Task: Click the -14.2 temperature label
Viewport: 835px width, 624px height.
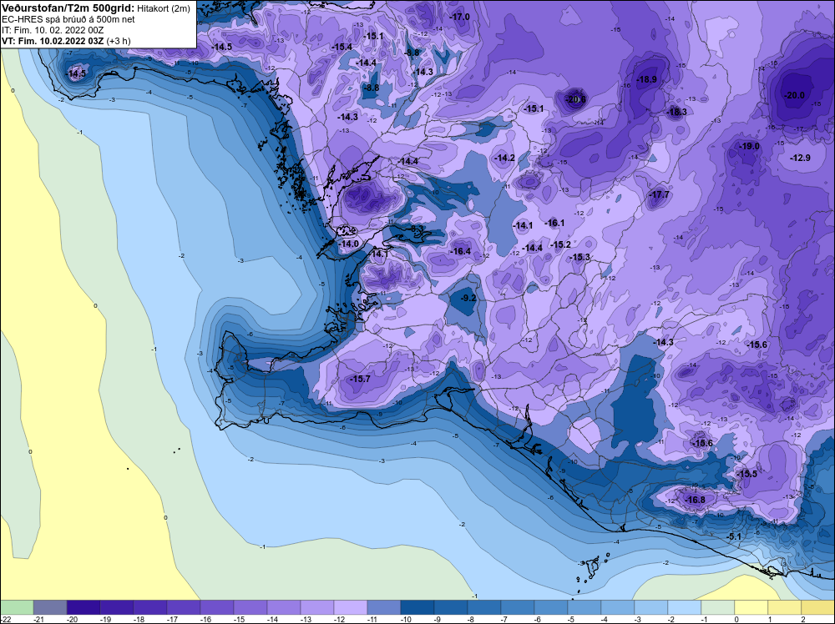Action: pyautogui.click(x=505, y=158)
